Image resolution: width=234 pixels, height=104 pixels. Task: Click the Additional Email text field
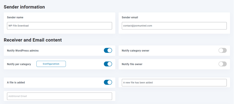coord(59,96)
